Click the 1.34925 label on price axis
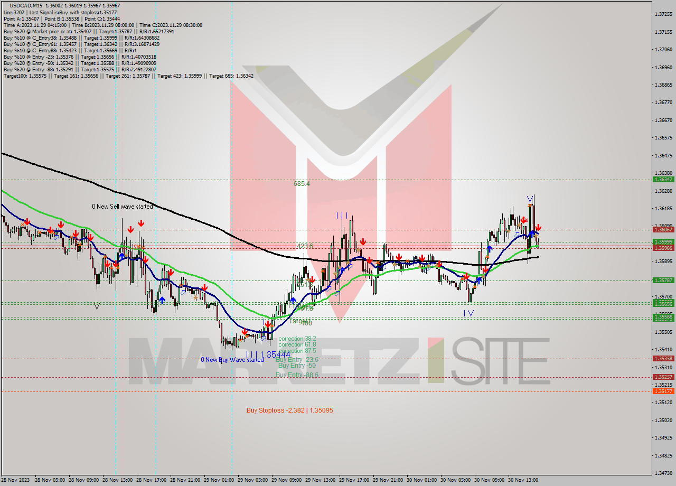The image size is (676, 486). pyautogui.click(x=663, y=438)
